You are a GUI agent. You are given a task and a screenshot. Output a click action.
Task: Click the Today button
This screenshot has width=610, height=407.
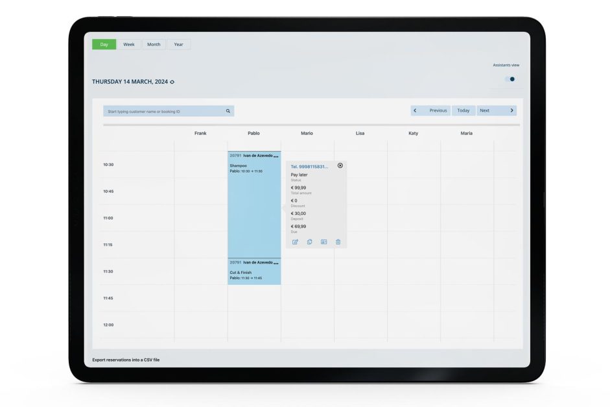(x=463, y=110)
